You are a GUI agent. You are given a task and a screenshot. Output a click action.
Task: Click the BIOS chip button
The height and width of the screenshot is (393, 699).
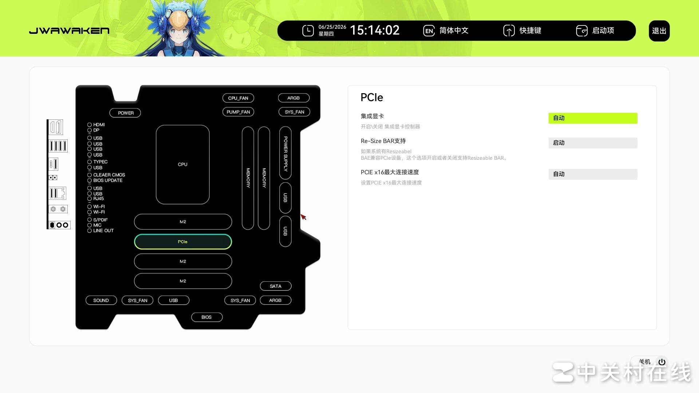(x=207, y=317)
